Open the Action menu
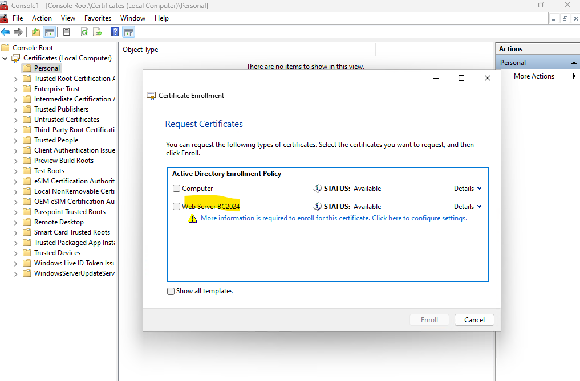The width and height of the screenshot is (580, 381). [42, 18]
